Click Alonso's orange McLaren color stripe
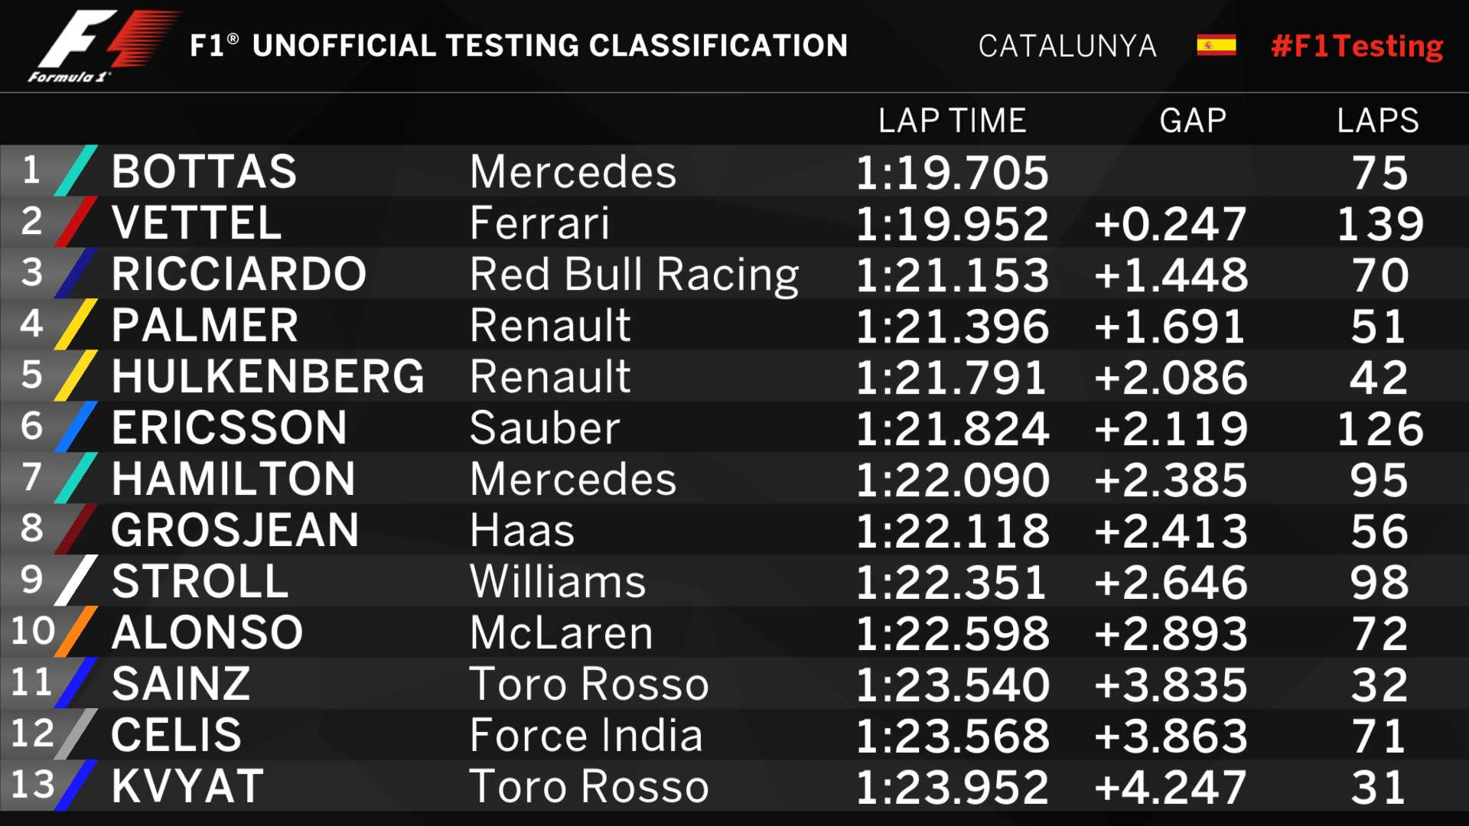Screen dimensions: 1469x826 tap(77, 632)
